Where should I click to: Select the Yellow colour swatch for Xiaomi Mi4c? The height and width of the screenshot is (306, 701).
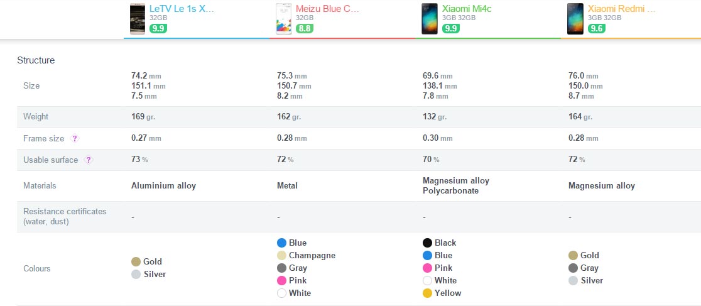click(x=427, y=293)
